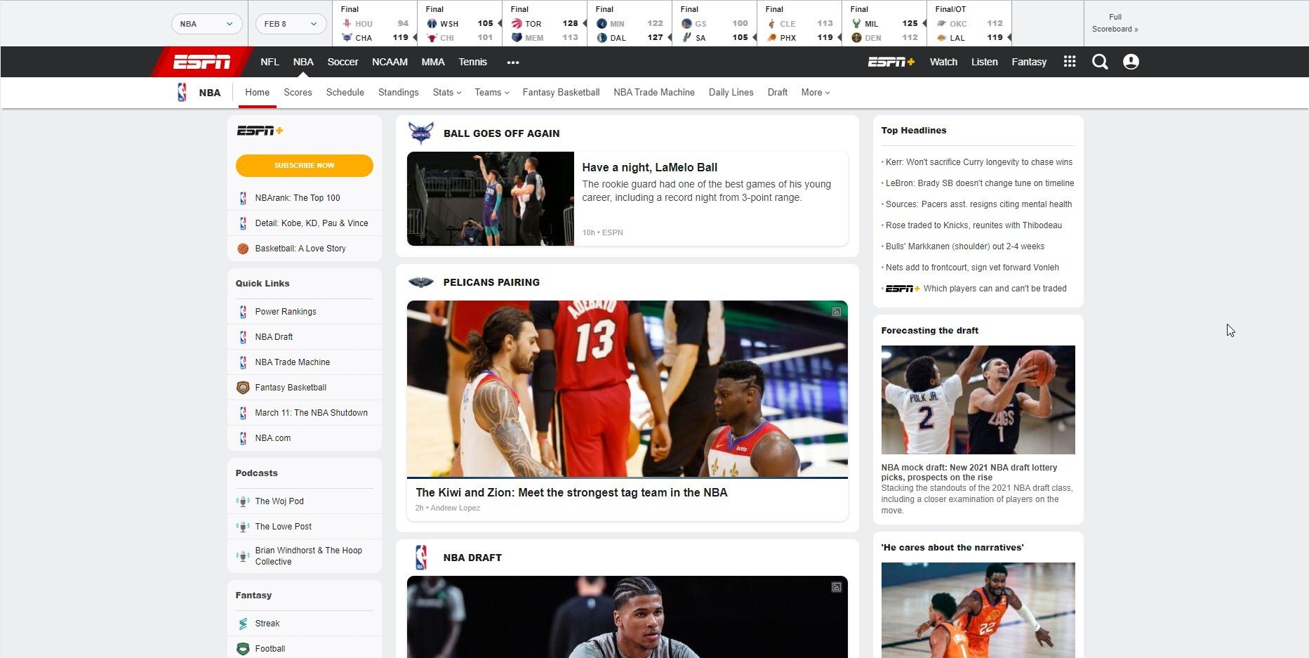This screenshot has width=1309, height=658.
Task: Open the apps grid icon
Action: click(x=1070, y=62)
